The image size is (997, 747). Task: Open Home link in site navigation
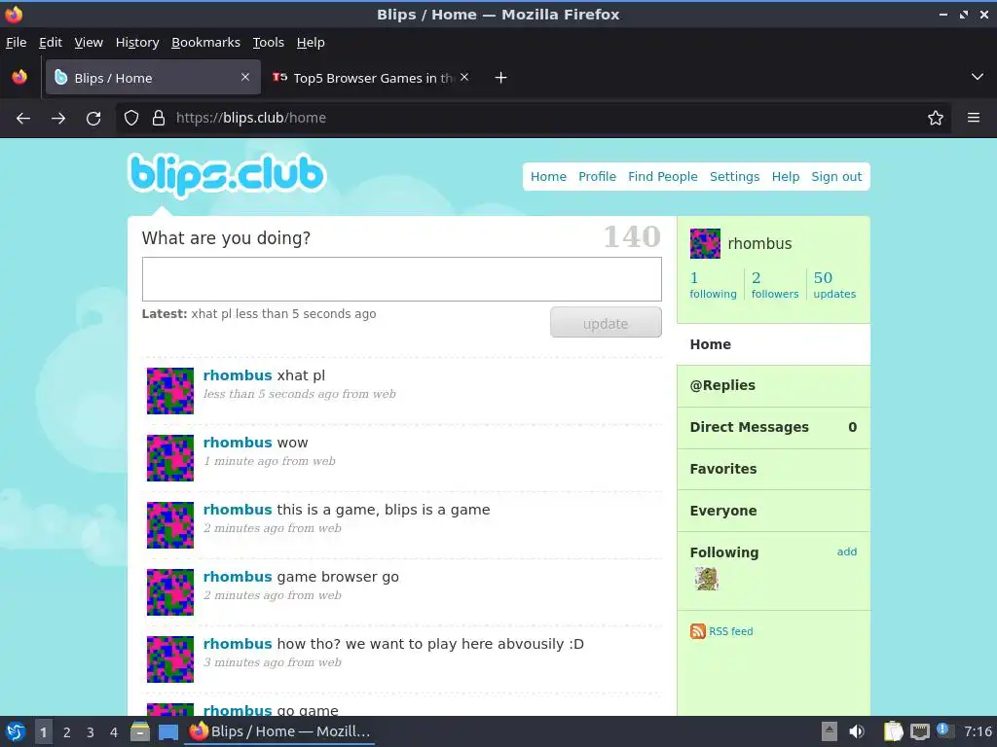pos(548,177)
